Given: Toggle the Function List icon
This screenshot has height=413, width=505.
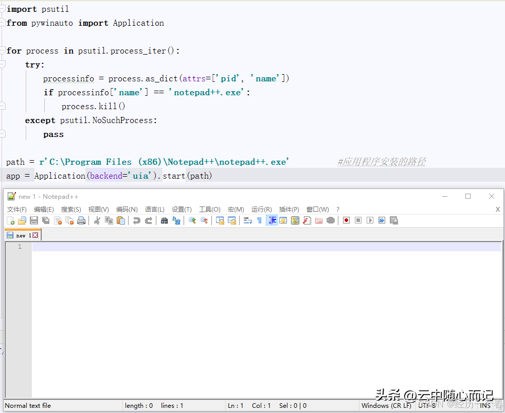Looking at the screenshot, I should [x=307, y=220].
